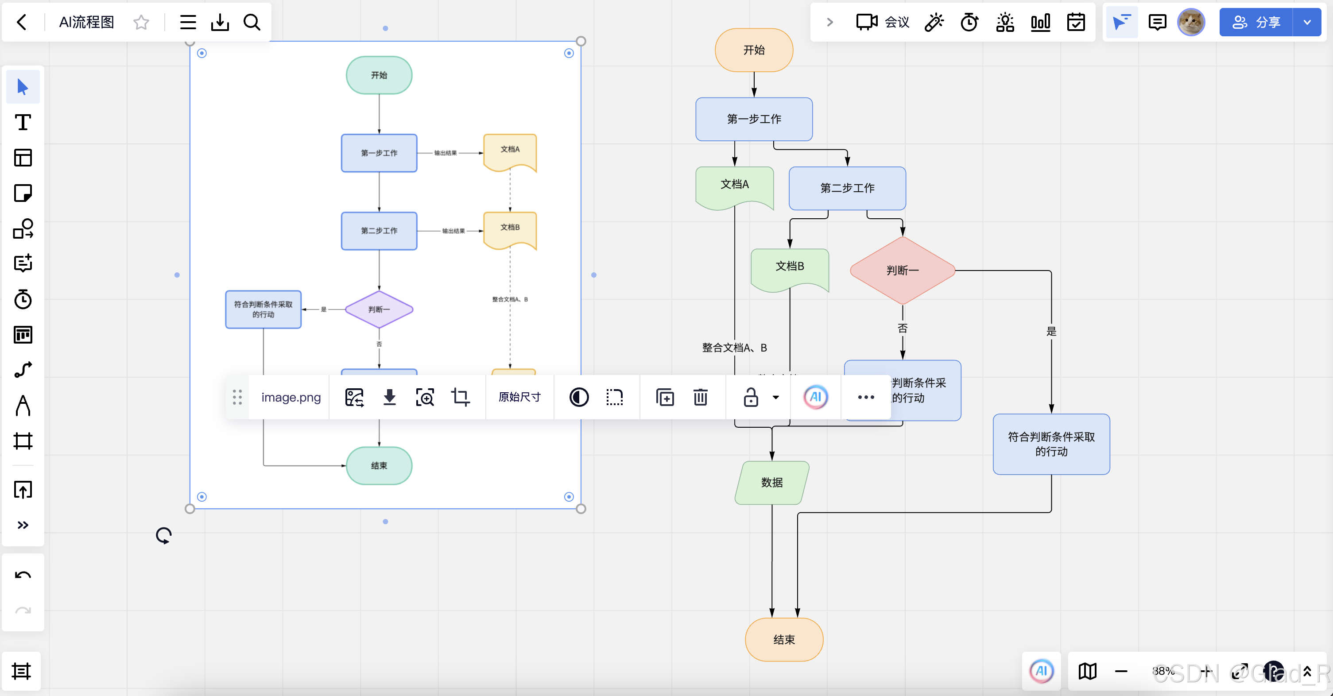Open more options ellipsis menu
This screenshot has width=1333, height=696.
(x=866, y=397)
